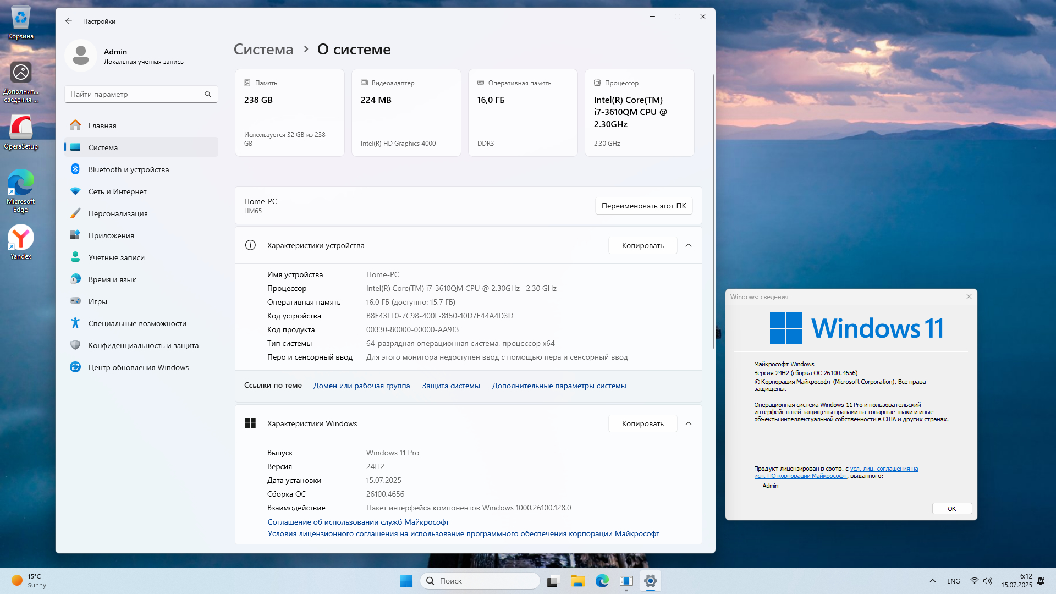The image size is (1056, 594).
Task: Click the Найти параметр search field
Action: 135,94
